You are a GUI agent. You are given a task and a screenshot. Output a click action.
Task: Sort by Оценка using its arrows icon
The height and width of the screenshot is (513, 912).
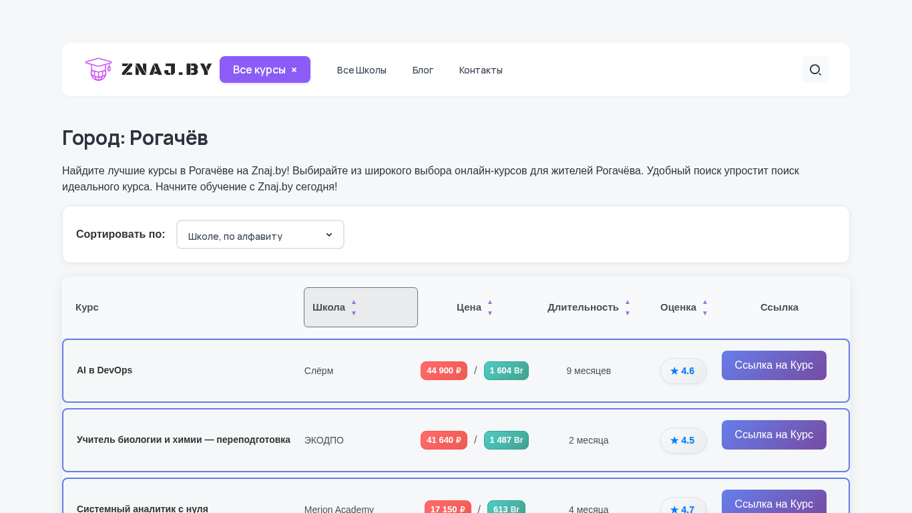(704, 307)
